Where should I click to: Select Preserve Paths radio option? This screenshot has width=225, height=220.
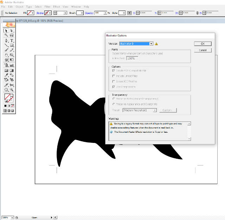pyautogui.click(x=114, y=99)
